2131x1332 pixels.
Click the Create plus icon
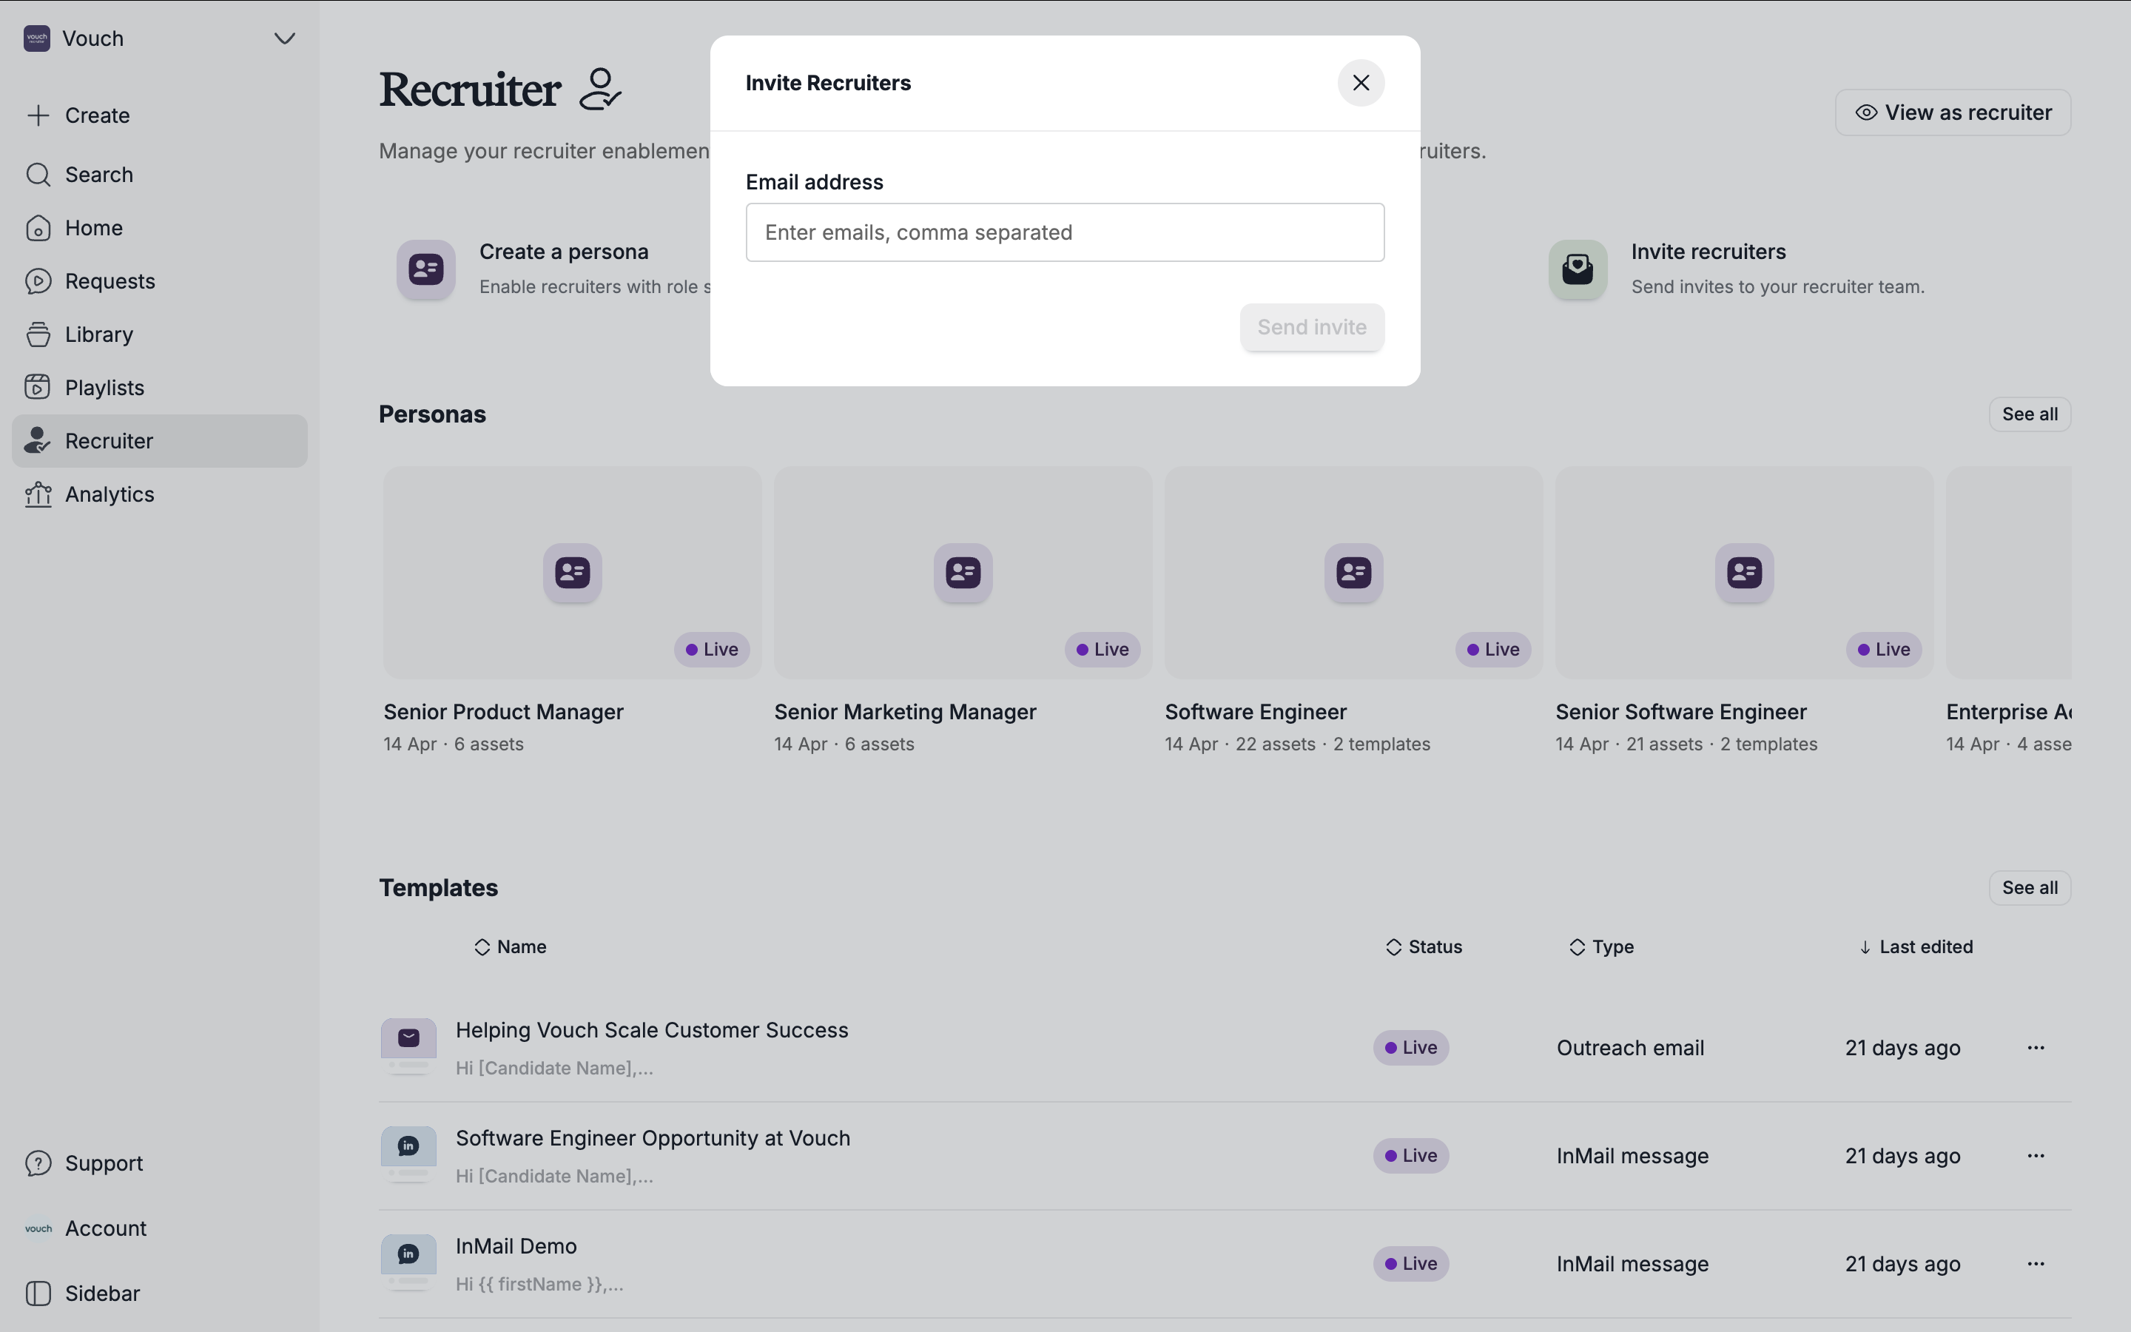coord(38,115)
